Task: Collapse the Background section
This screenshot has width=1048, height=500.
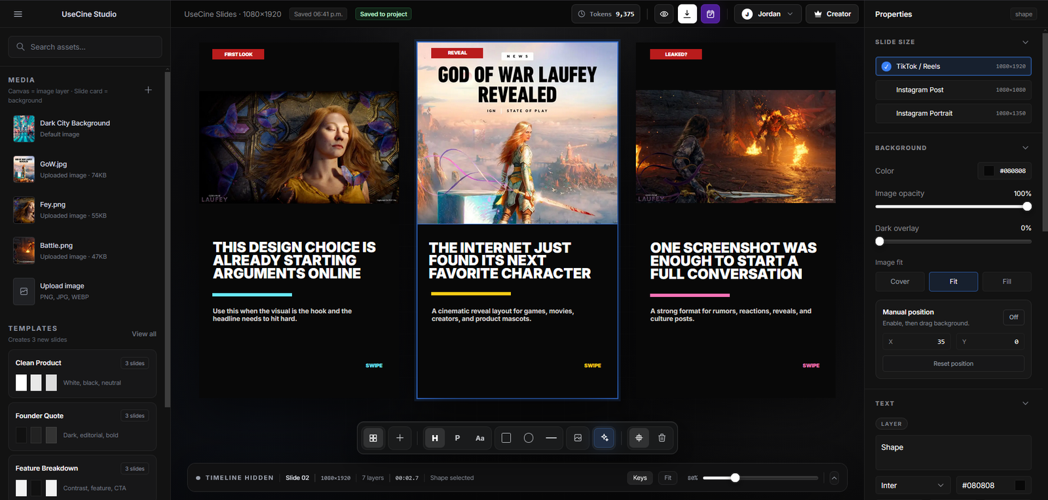Action: pos(1025,148)
